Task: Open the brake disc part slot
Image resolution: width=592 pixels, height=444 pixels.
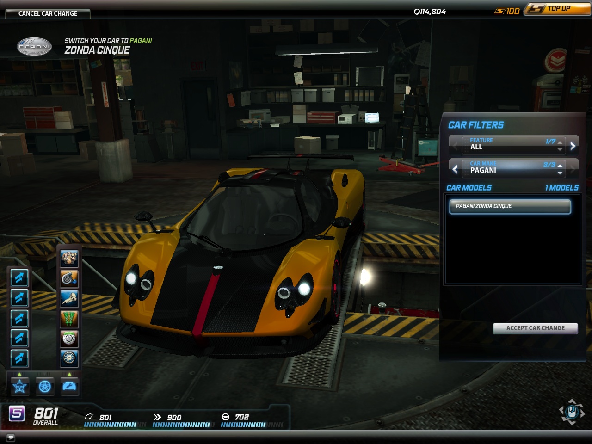Action: (69, 338)
